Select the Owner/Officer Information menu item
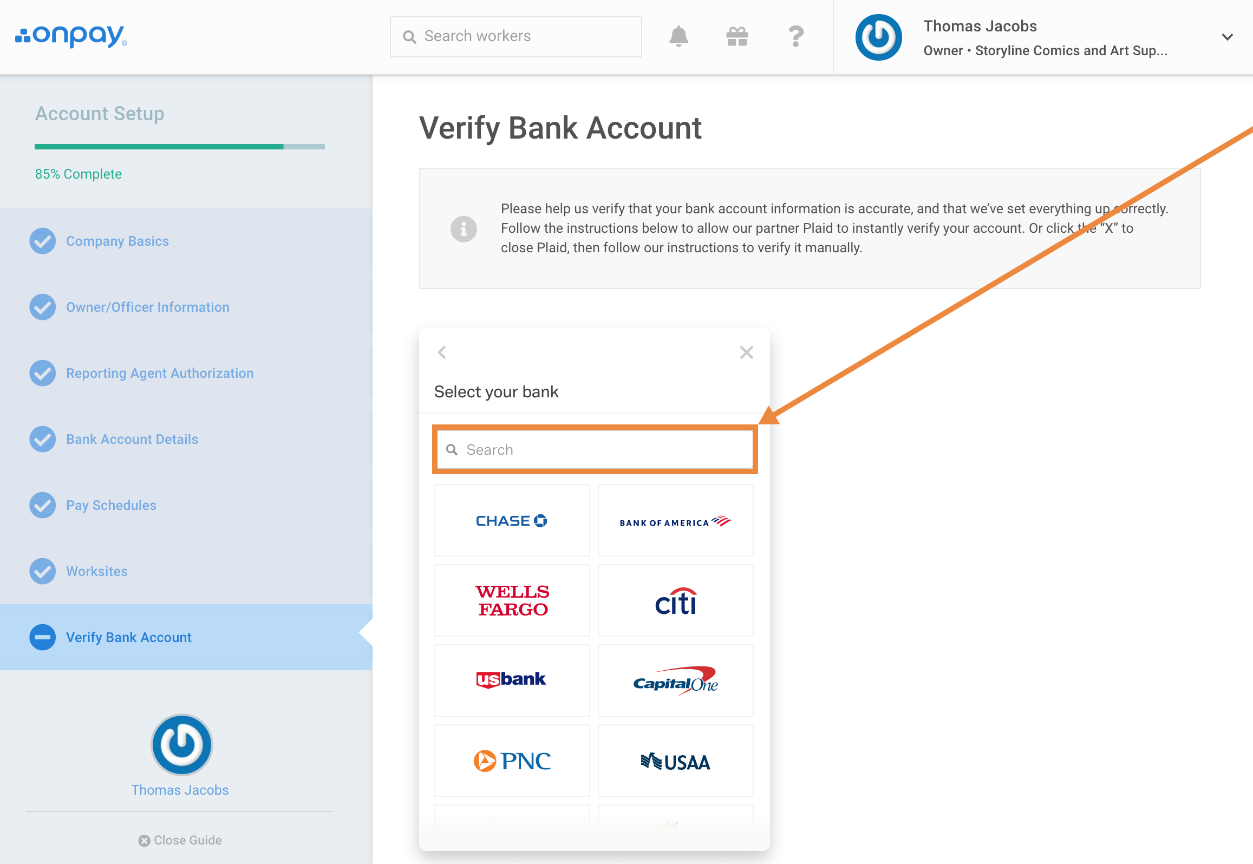This screenshot has height=864, width=1253. (148, 307)
